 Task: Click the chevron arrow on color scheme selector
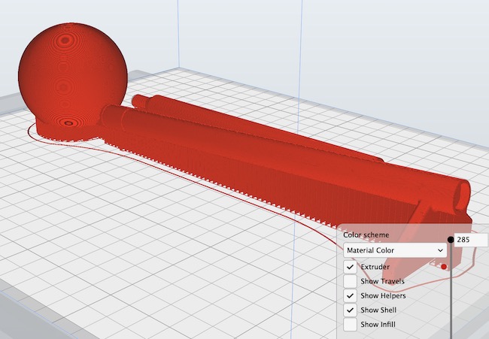(x=440, y=250)
